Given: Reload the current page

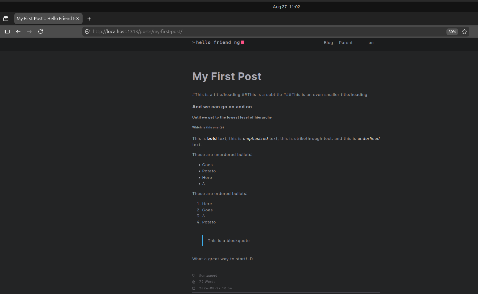Looking at the screenshot, I should pyautogui.click(x=41, y=32).
